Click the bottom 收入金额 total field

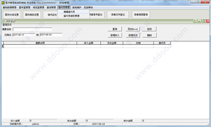point(43,121)
